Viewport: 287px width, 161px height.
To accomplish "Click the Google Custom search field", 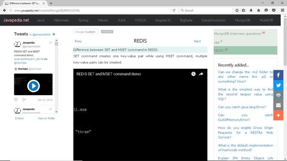I will 86,32.
